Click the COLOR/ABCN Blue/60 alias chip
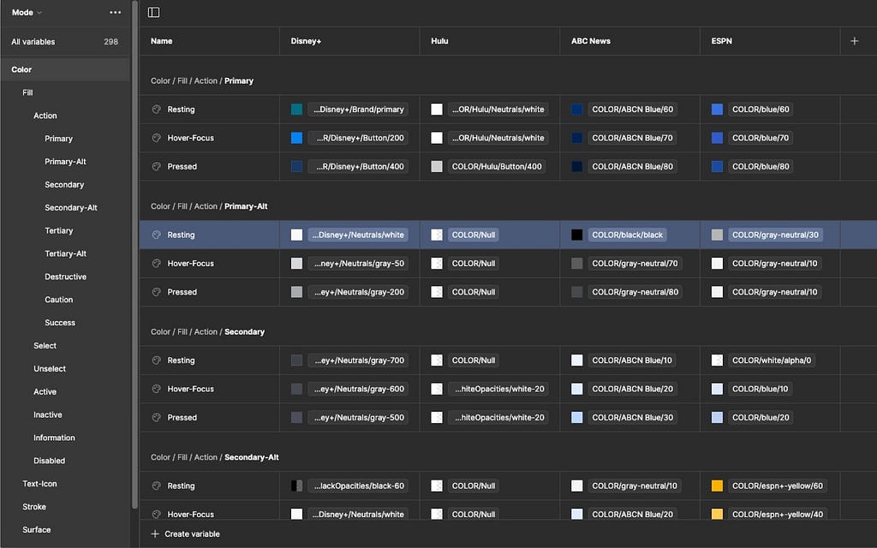The width and height of the screenshot is (877, 548). click(633, 110)
